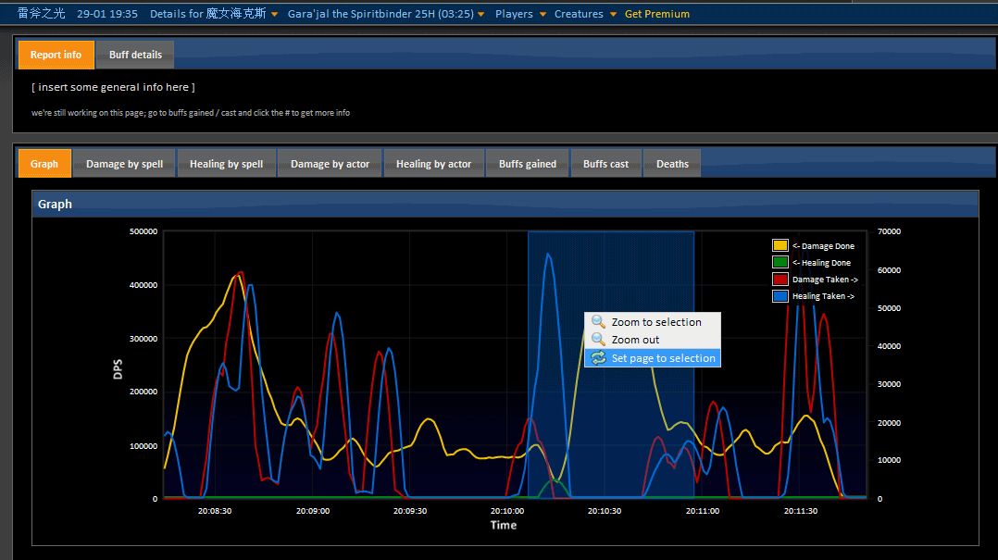The height and width of the screenshot is (560, 998).
Task: Choose Set page to selection entry
Action: coord(653,358)
